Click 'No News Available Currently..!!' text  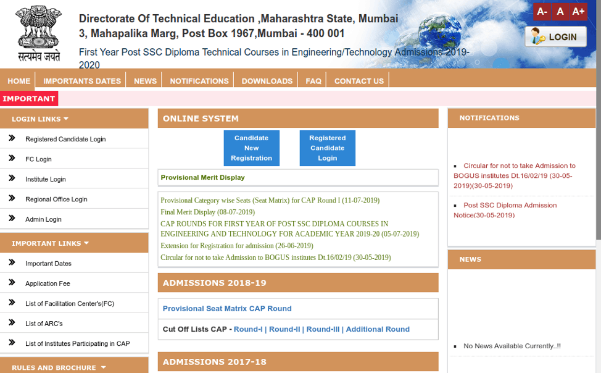[x=512, y=346]
